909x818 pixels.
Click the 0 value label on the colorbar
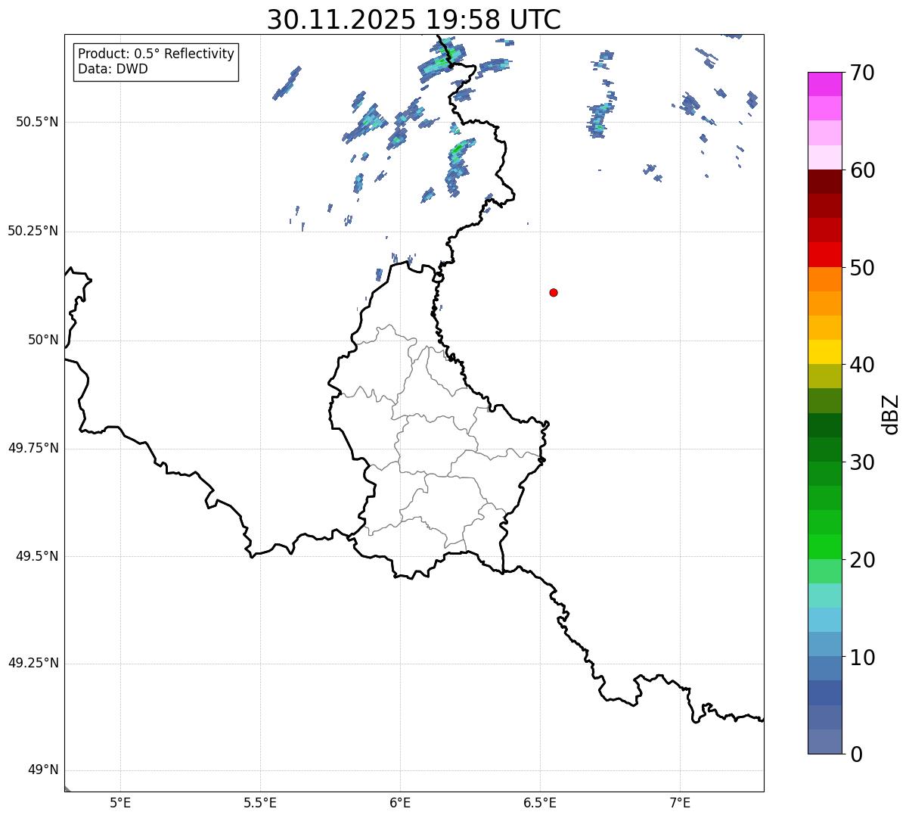(x=856, y=754)
